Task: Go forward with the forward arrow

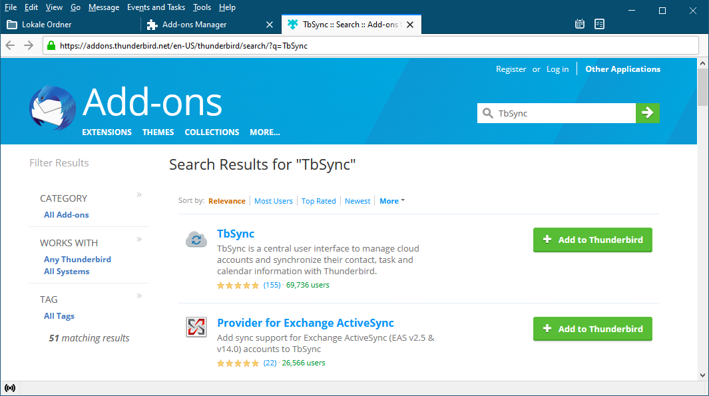Action: pos(29,45)
